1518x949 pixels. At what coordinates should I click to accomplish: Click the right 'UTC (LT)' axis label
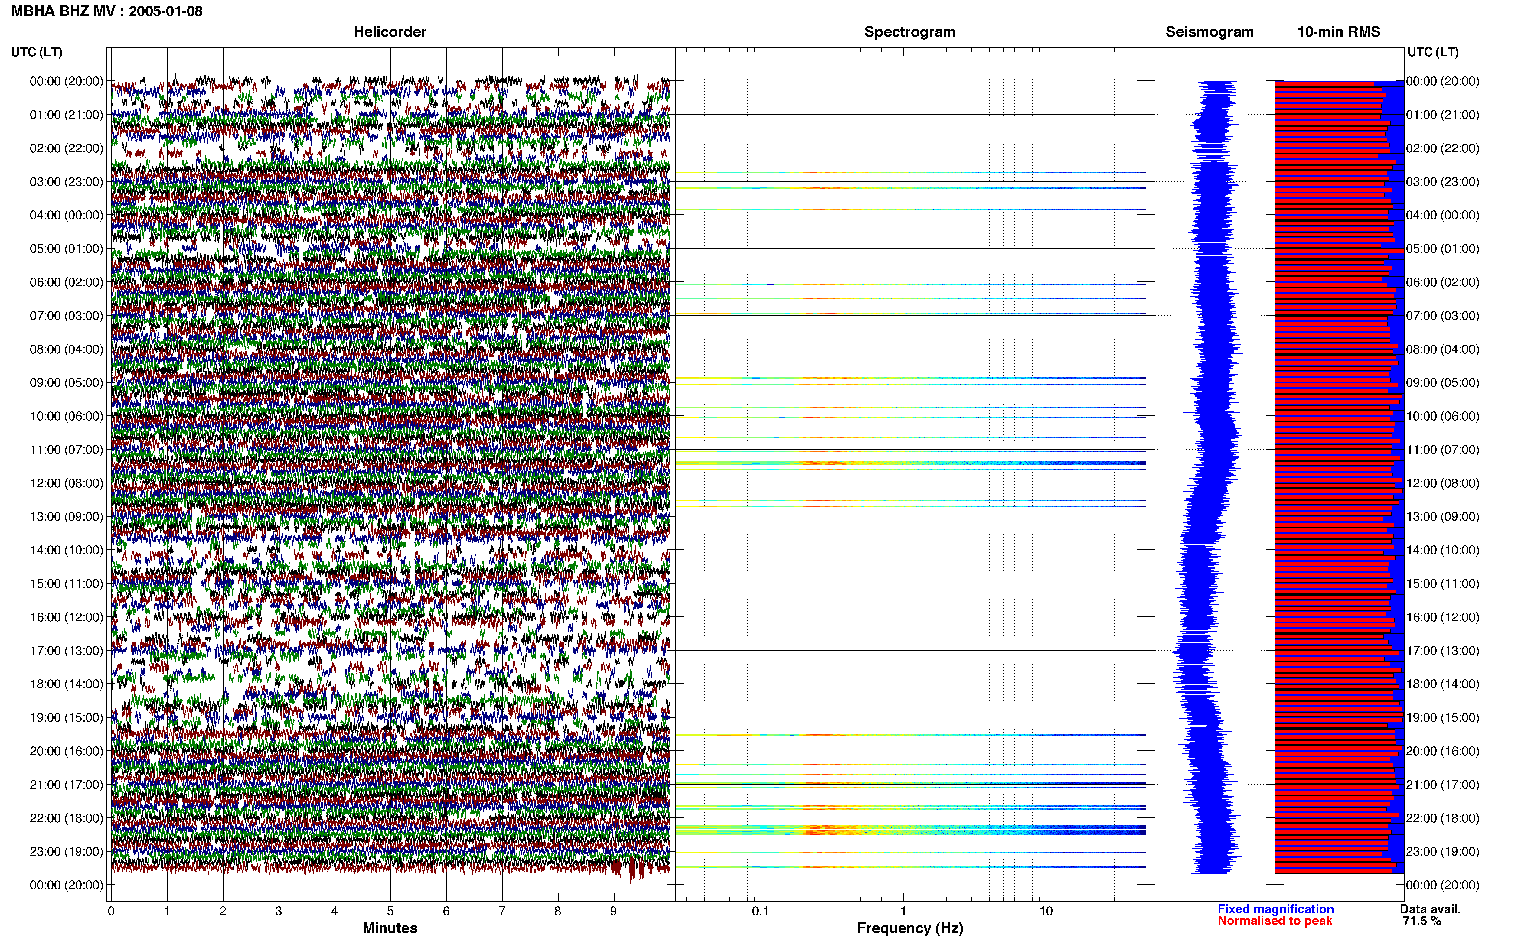[x=1433, y=52]
